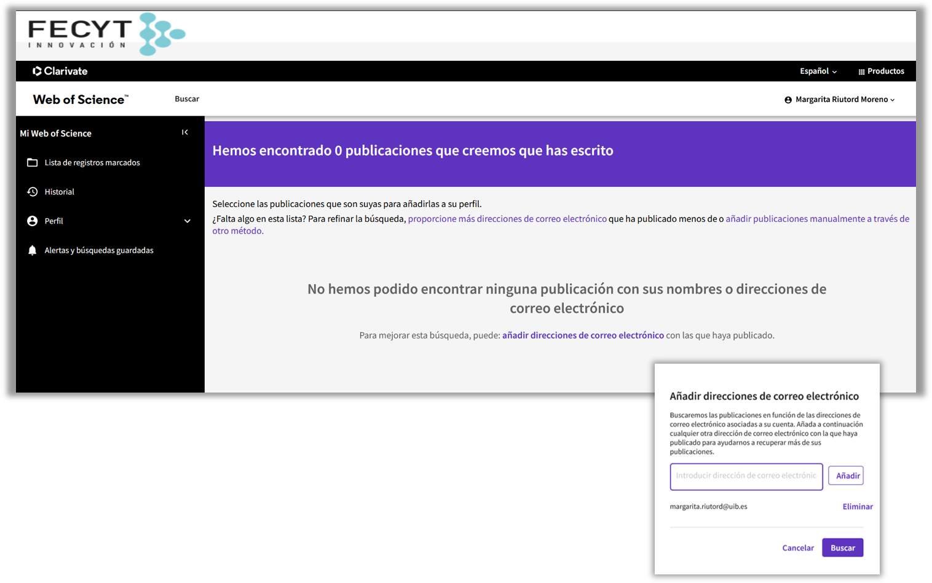Click Cancelar in email dialog
The height and width of the screenshot is (583, 932).
[798, 548]
